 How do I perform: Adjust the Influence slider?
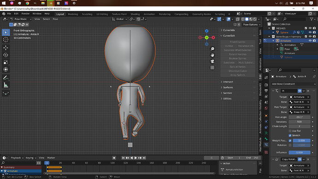pyautogui.click(x=300, y=153)
